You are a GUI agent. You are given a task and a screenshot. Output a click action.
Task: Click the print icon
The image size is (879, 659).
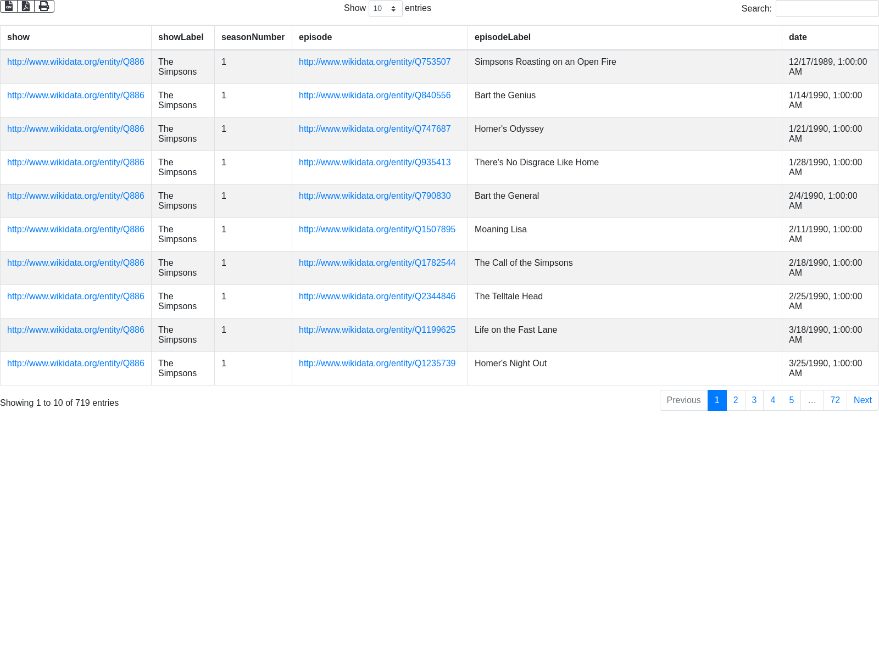tap(44, 6)
